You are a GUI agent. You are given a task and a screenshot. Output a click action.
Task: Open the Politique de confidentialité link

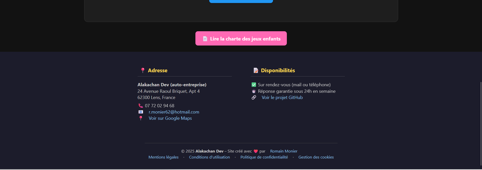click(x=264, y=157)
